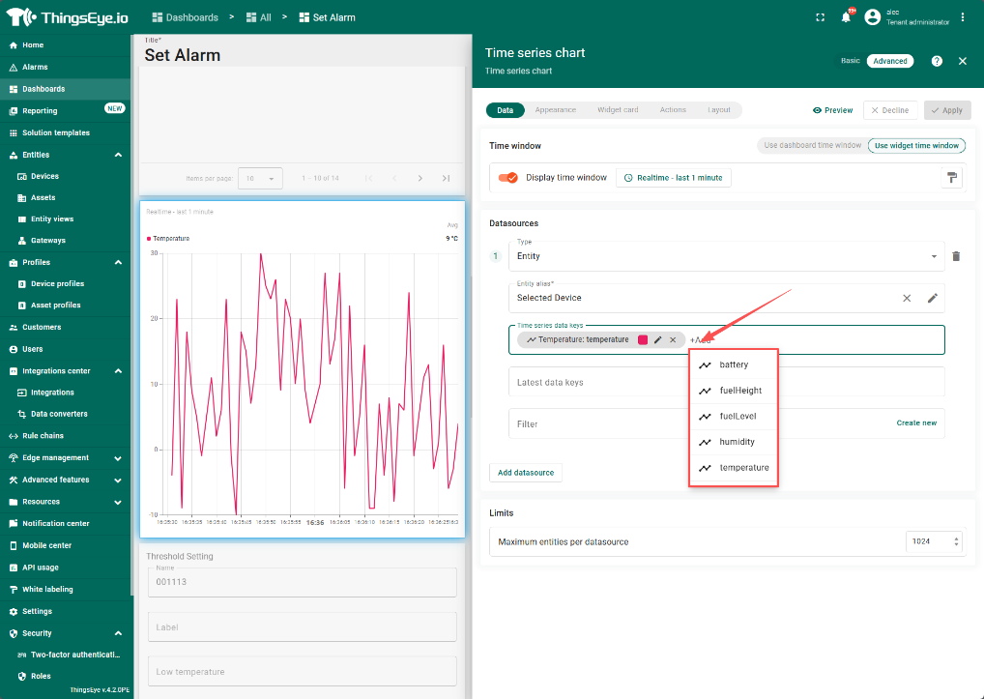Switch widget config to Basic mode
The image size is (984, 699).
point(850,61)
